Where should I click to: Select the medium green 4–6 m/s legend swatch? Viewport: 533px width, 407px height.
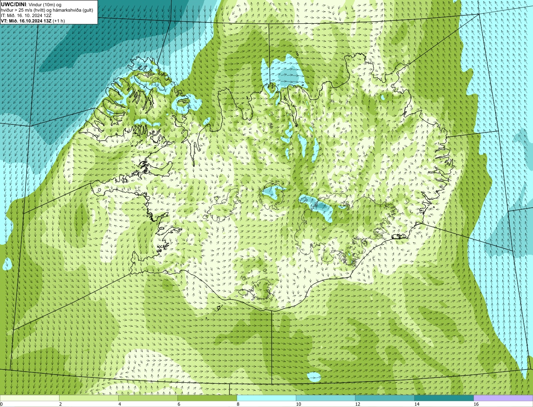pos(148,398)
